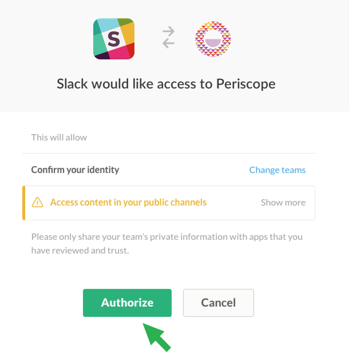Select the left-pointing lower exchange arrow

(168, 43)
